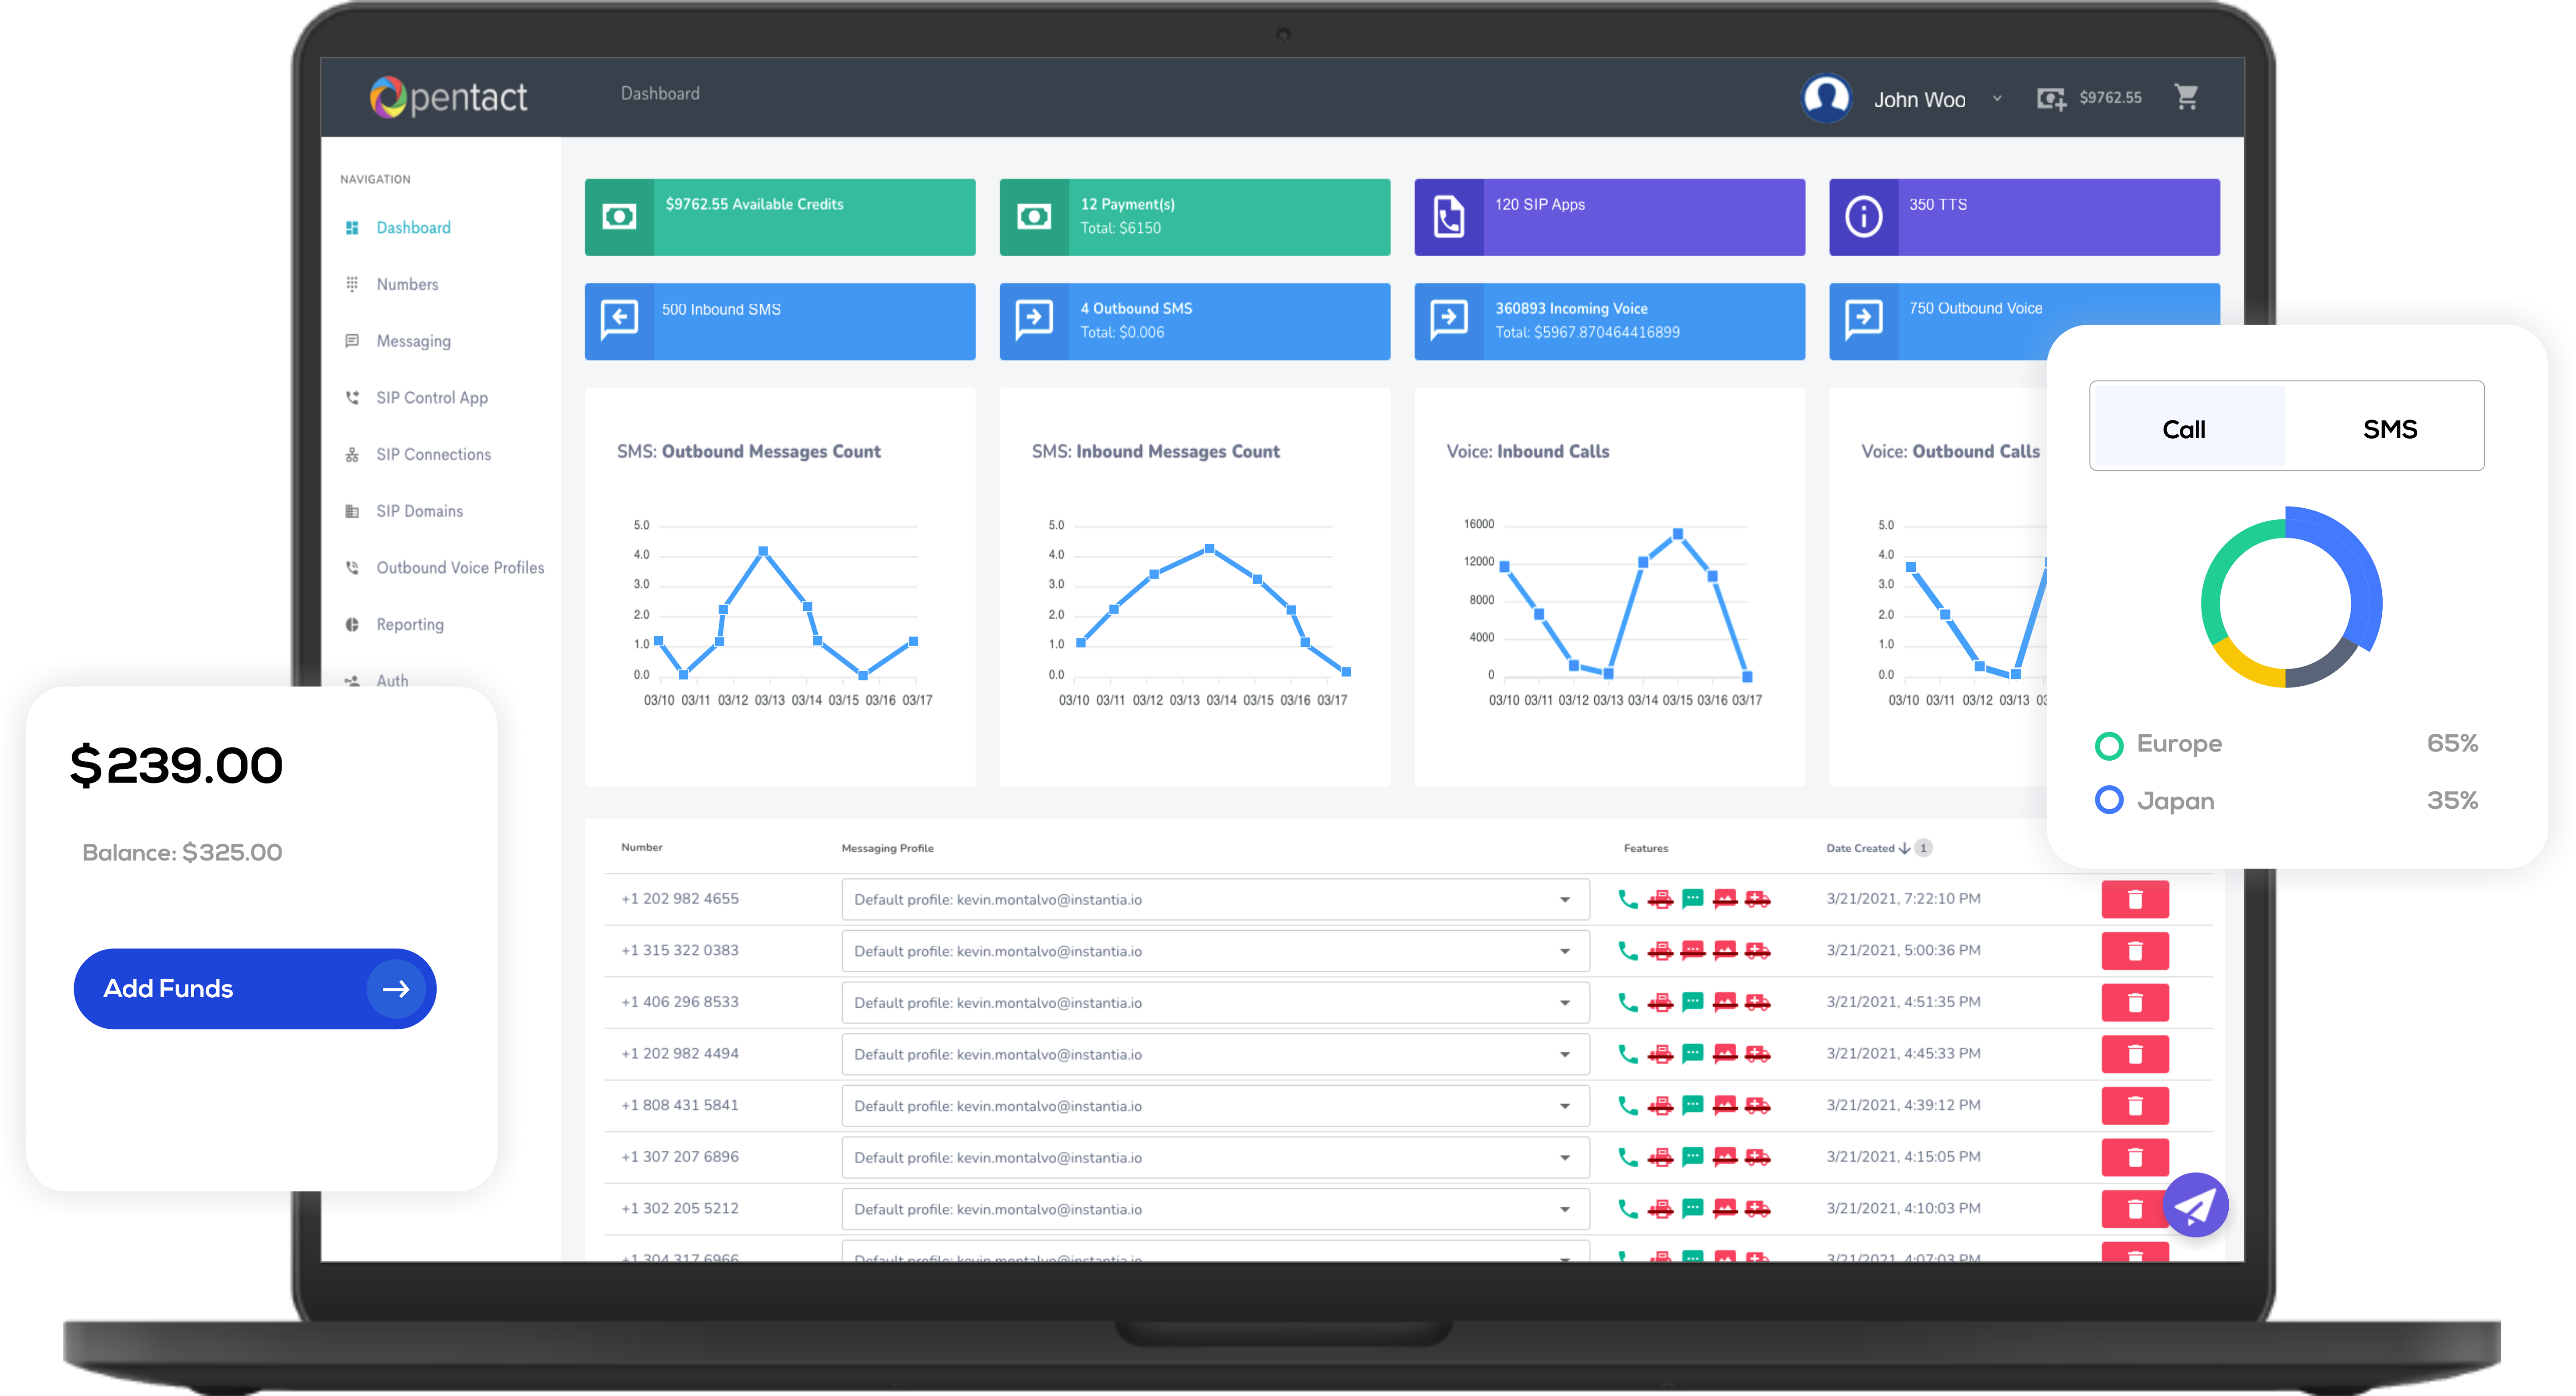The width and height of the screenshot is (2576, 1396).
Task: Click MMS picture icon for +1 202 982 4494
Action: 1725,1053
